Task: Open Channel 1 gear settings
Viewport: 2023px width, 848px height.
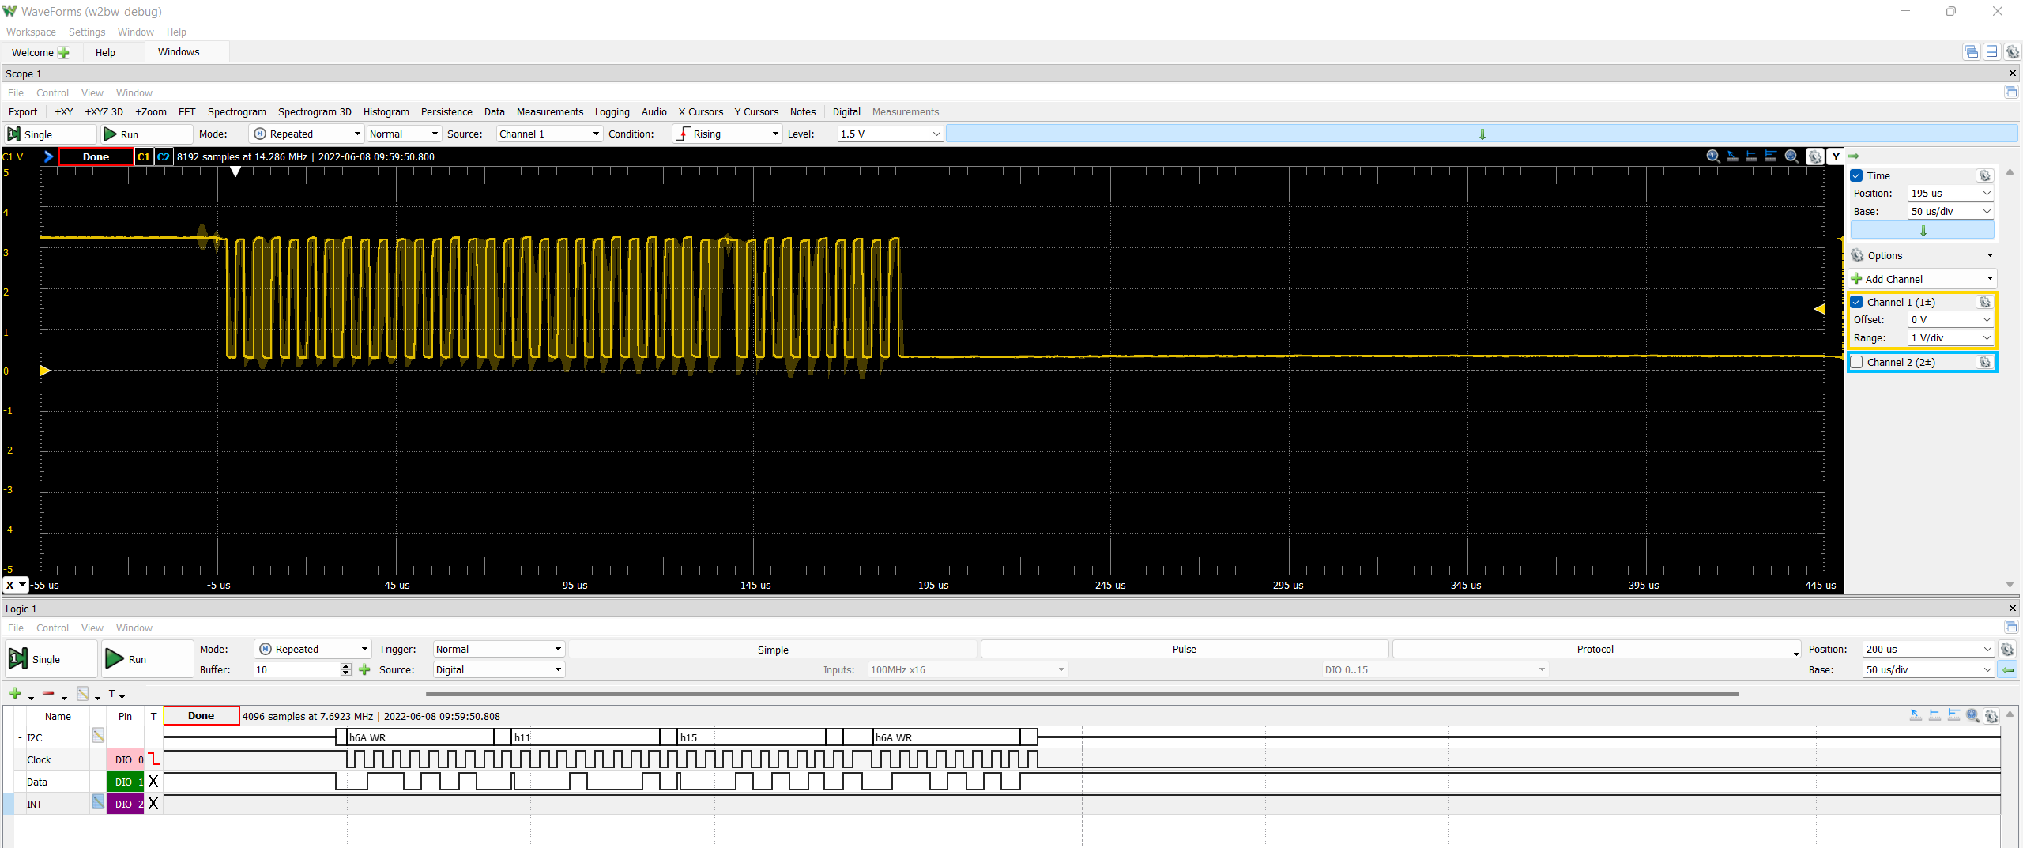Action: click(x=1984, y=302)
